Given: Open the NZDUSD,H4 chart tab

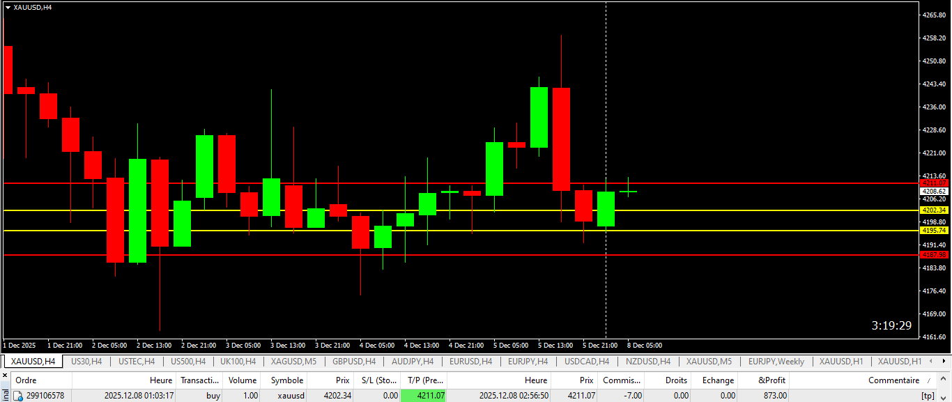Looking at the screenshot, I should coord(648,362).
